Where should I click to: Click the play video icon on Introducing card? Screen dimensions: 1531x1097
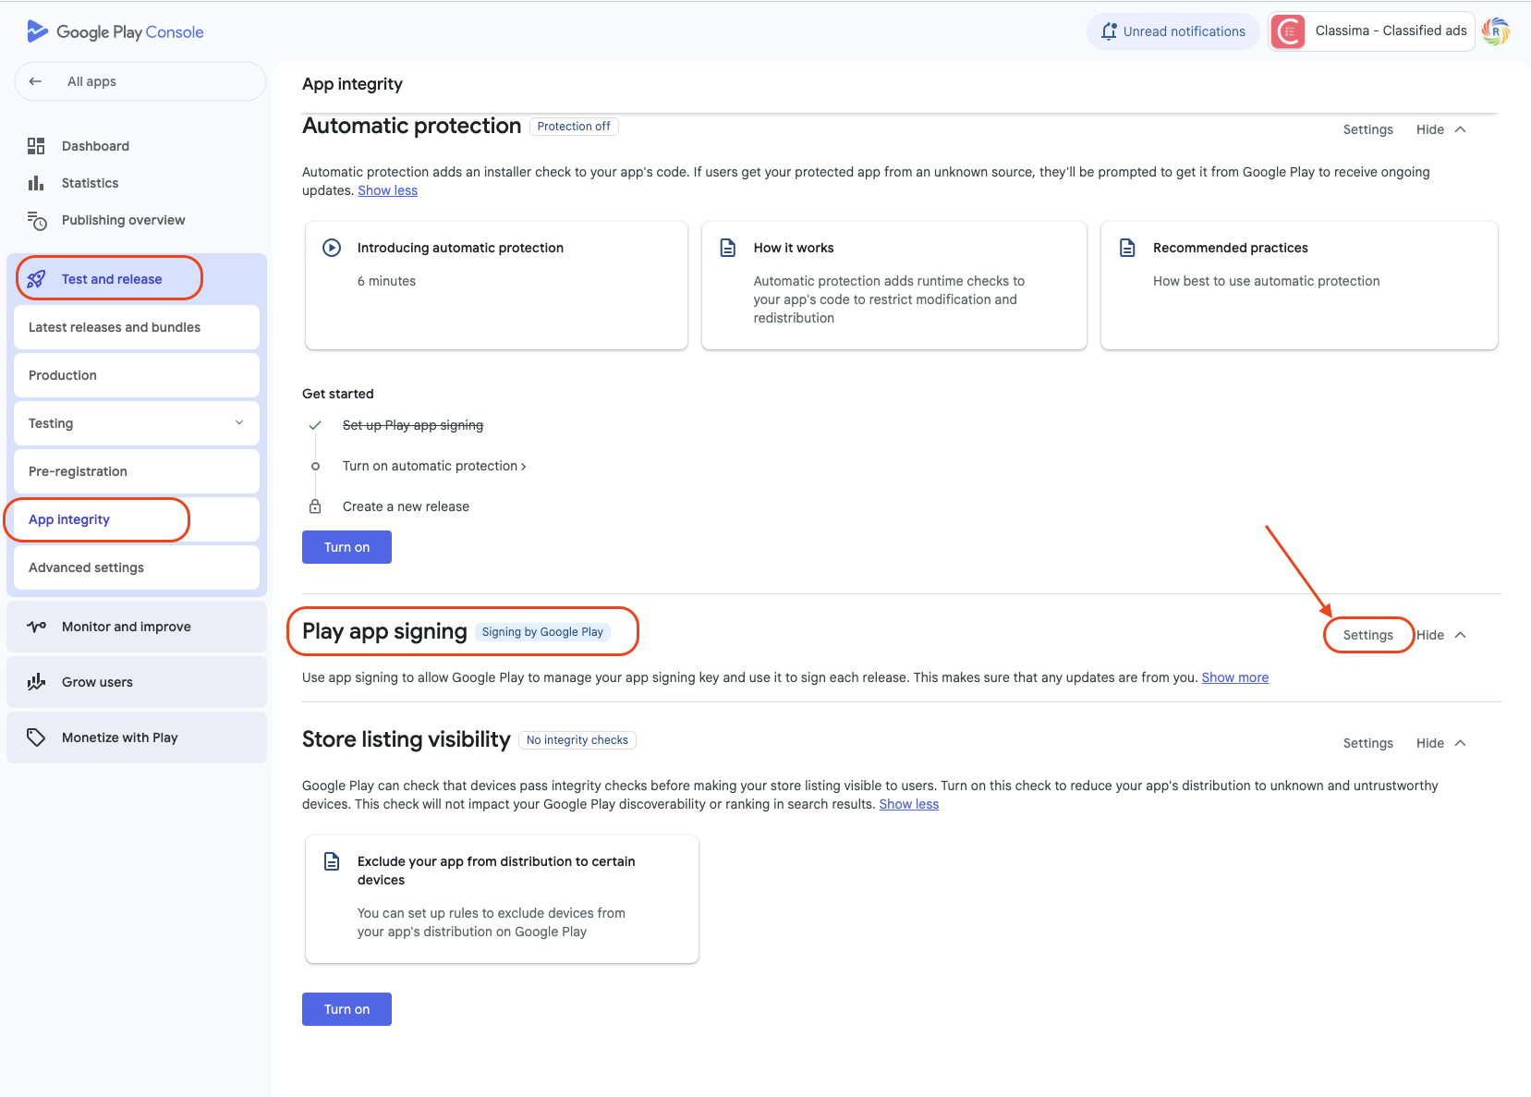pyautogui.click(x=332, y=248)
